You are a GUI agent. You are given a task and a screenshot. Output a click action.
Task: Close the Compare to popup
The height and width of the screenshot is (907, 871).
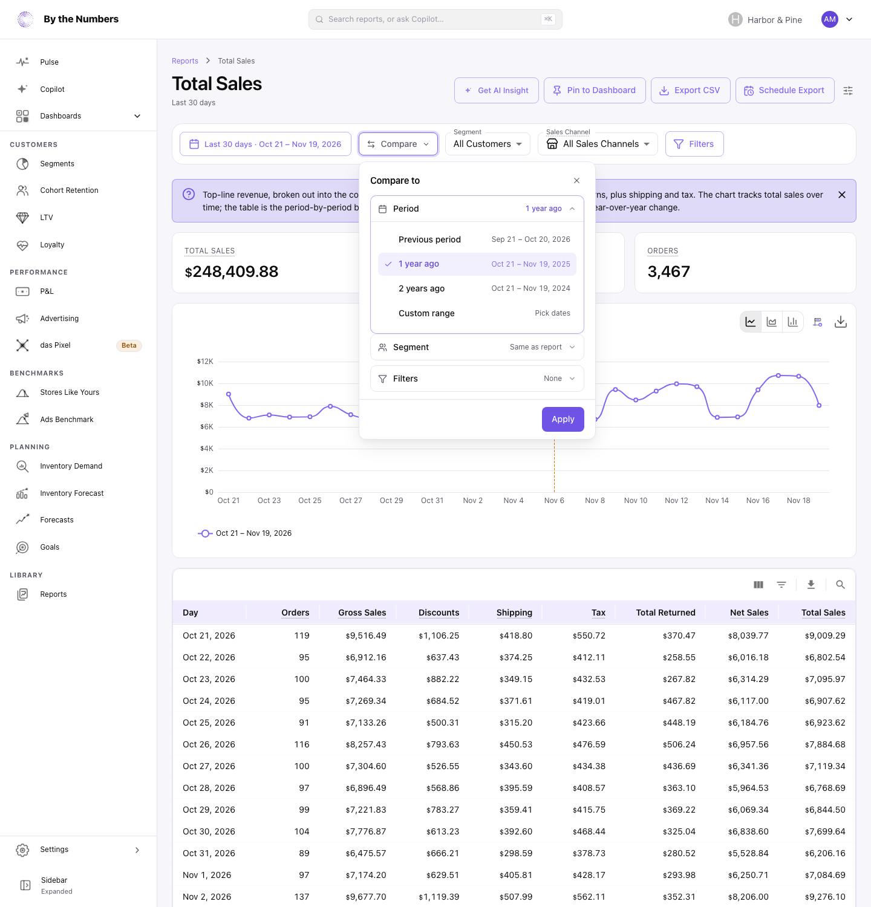577,181
